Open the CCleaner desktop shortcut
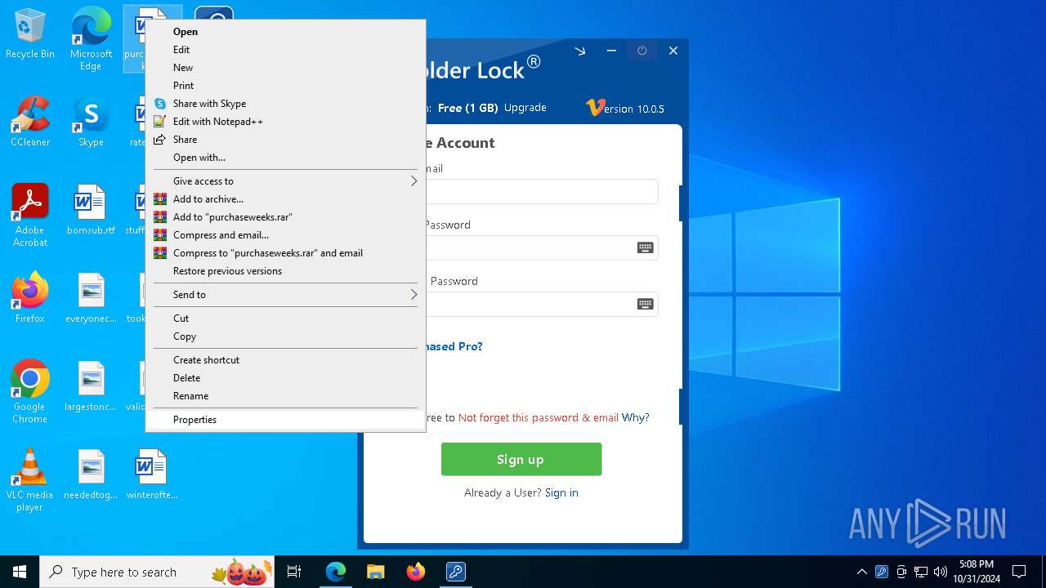This screenshot has height=588, width=1046. coord(30,122)
